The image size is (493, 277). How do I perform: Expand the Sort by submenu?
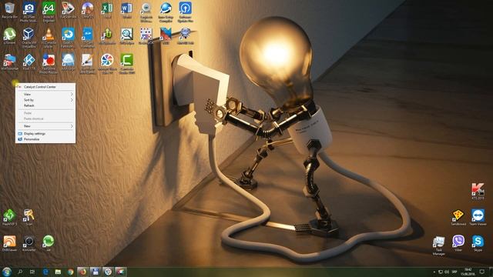tap(45, 100)
